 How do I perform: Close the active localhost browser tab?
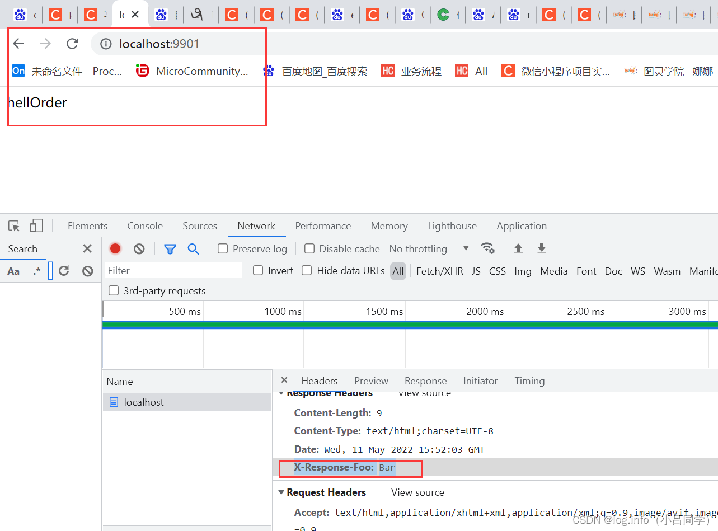135,15
